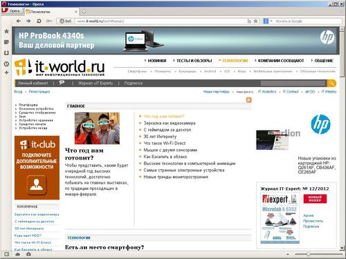
Task: Open History clock icon in sidebar
Action: 6,64
